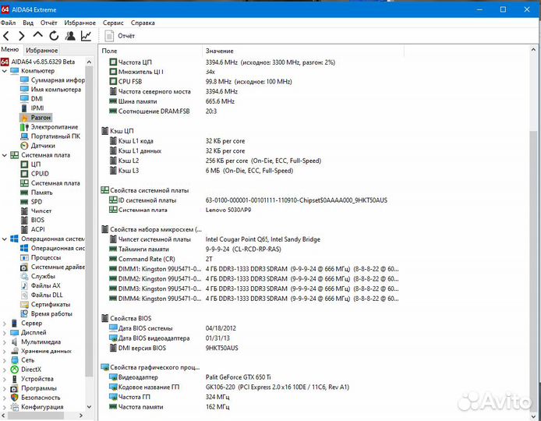Select the Разгон tree item
The height and width of the screenshot is (421, 541).
(x=36, y=118)
